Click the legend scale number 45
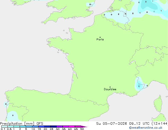Screen dimensions: 168x130 (x=76, y=129)
